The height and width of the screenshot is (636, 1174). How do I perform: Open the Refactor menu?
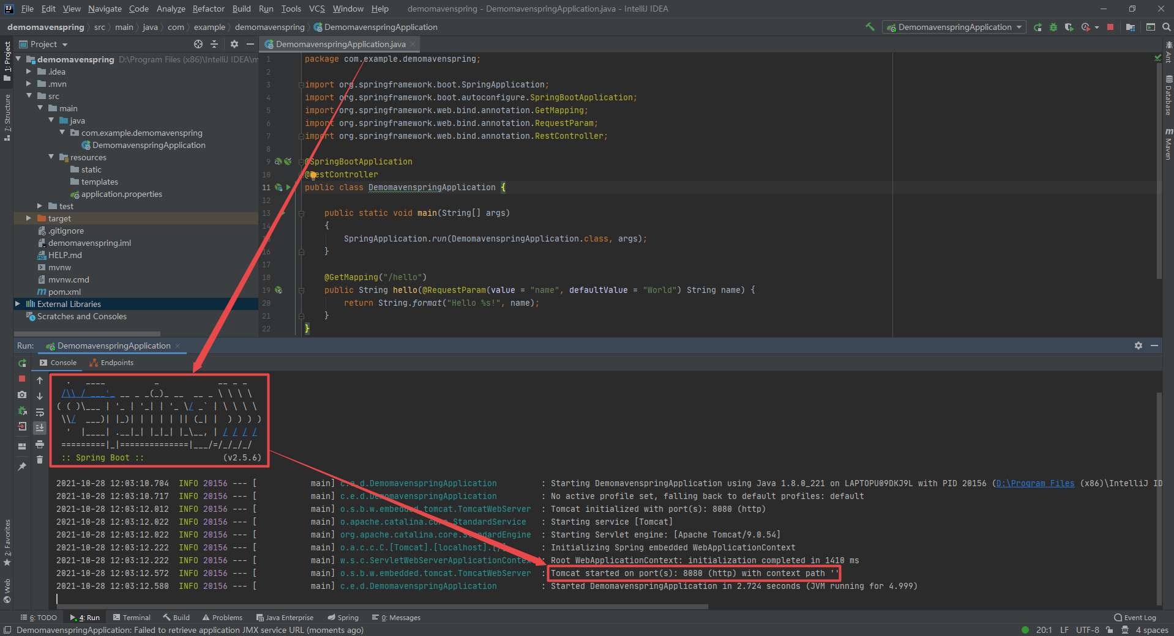(x=209, y=9)
